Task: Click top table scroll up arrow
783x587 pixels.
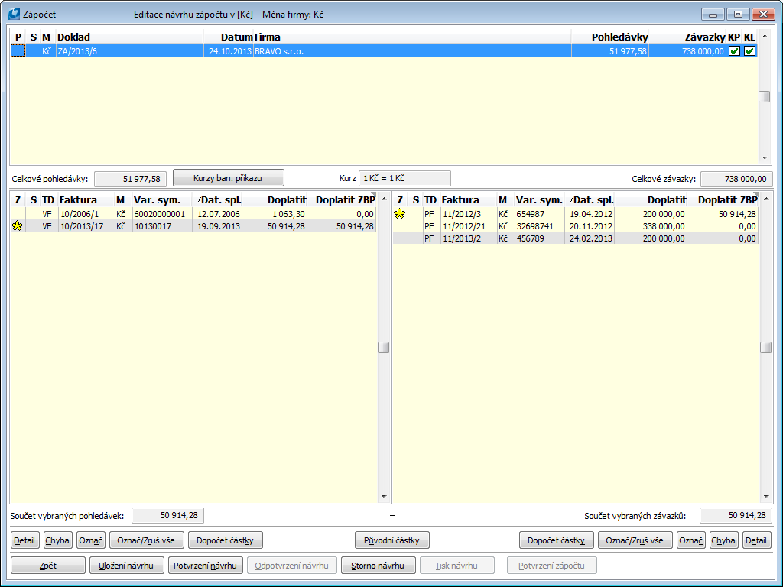Action: pyautogui.click(x=765, y=36)
